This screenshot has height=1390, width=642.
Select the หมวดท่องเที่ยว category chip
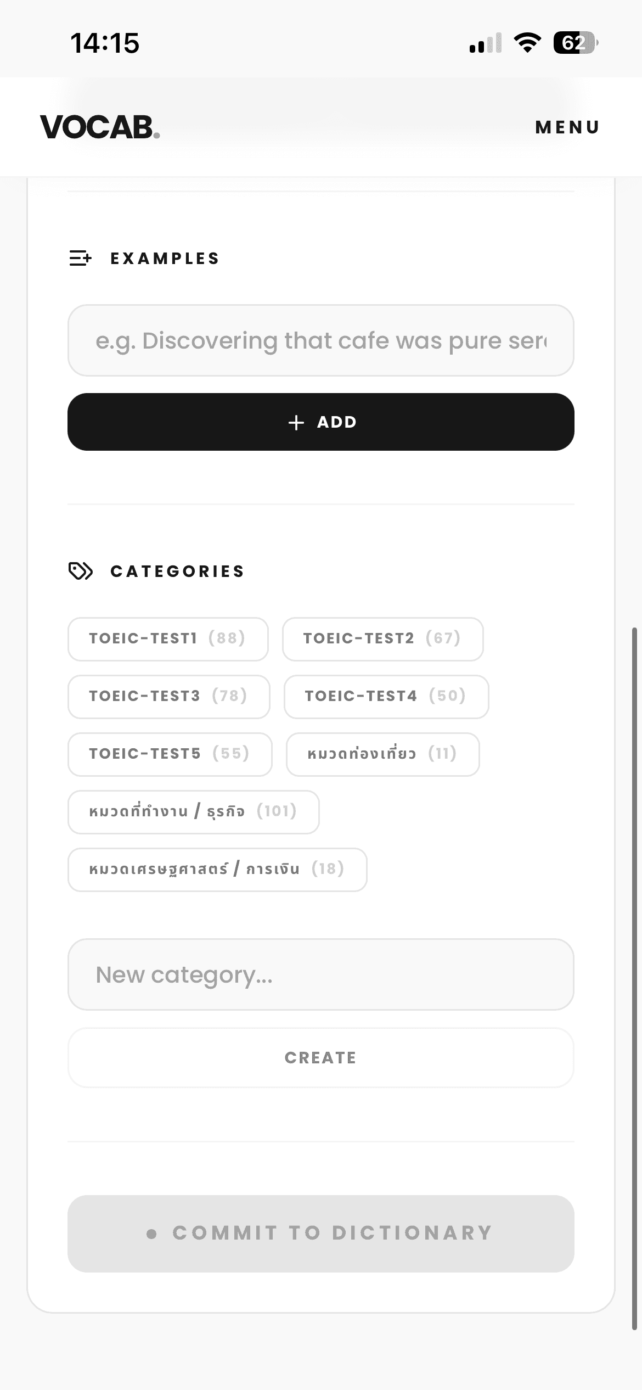pyautogui.click(x=382, y=754)
